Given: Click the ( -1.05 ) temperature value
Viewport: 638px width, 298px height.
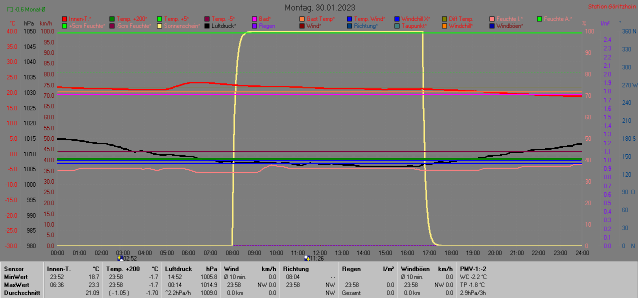Looking at the screenshot, I should pos(119,293).
